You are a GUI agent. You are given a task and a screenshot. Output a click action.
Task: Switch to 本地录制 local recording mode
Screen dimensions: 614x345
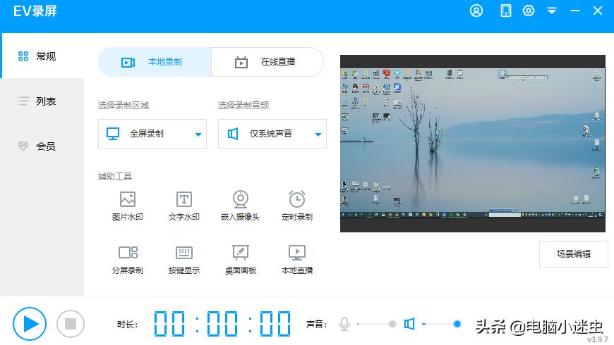[155, 62]
